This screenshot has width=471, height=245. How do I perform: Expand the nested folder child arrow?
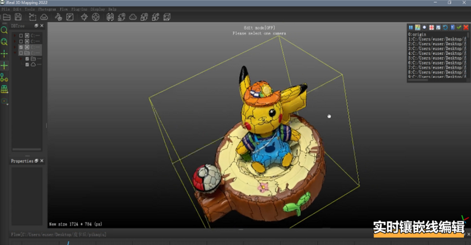21,59
